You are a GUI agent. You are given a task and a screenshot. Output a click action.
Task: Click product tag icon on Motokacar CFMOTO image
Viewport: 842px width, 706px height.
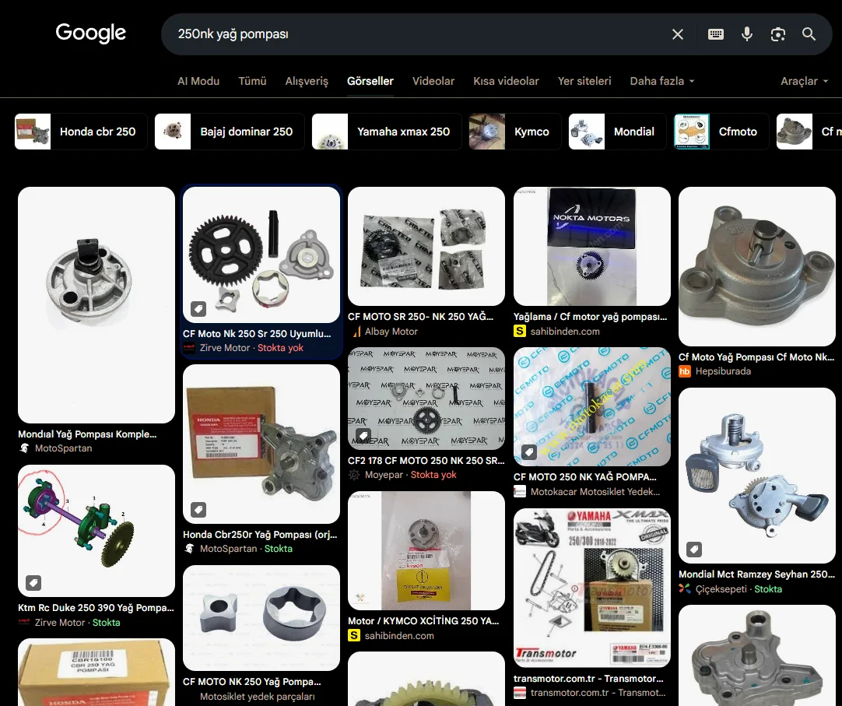tap(529, 452)
